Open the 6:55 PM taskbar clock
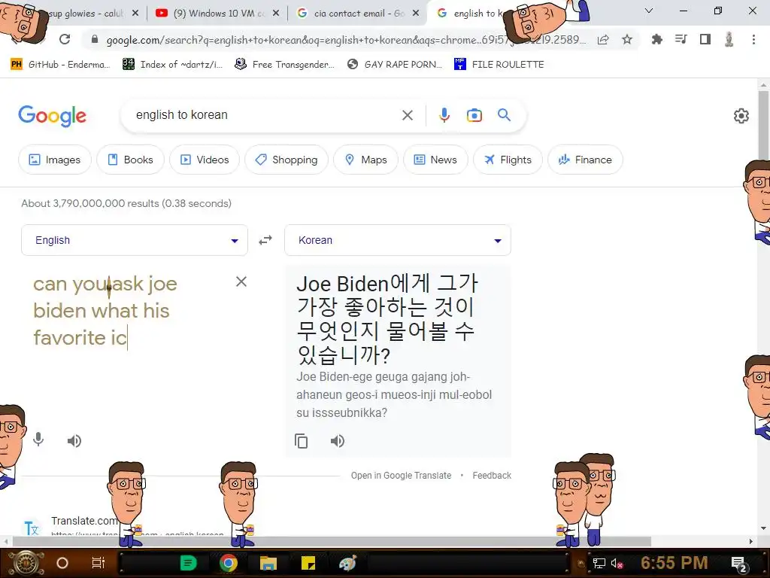This screenshot has width=770, height=578. coord(674,563)
